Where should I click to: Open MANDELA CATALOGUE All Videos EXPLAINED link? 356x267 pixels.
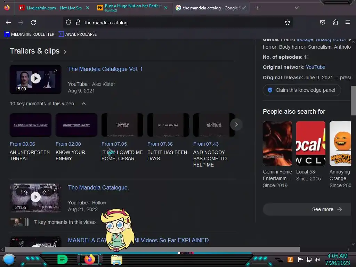[x=138, y=240]
